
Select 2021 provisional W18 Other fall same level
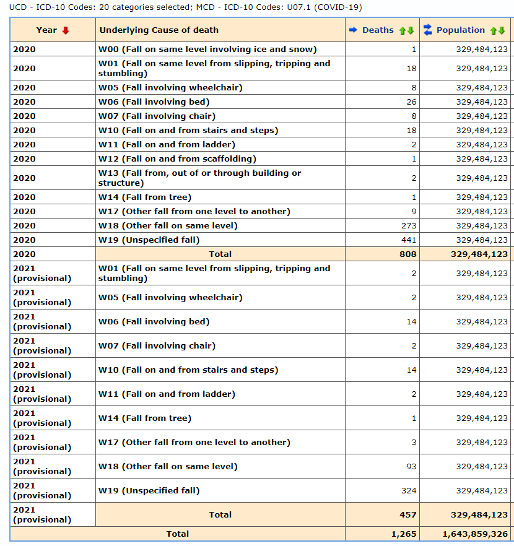167,466
